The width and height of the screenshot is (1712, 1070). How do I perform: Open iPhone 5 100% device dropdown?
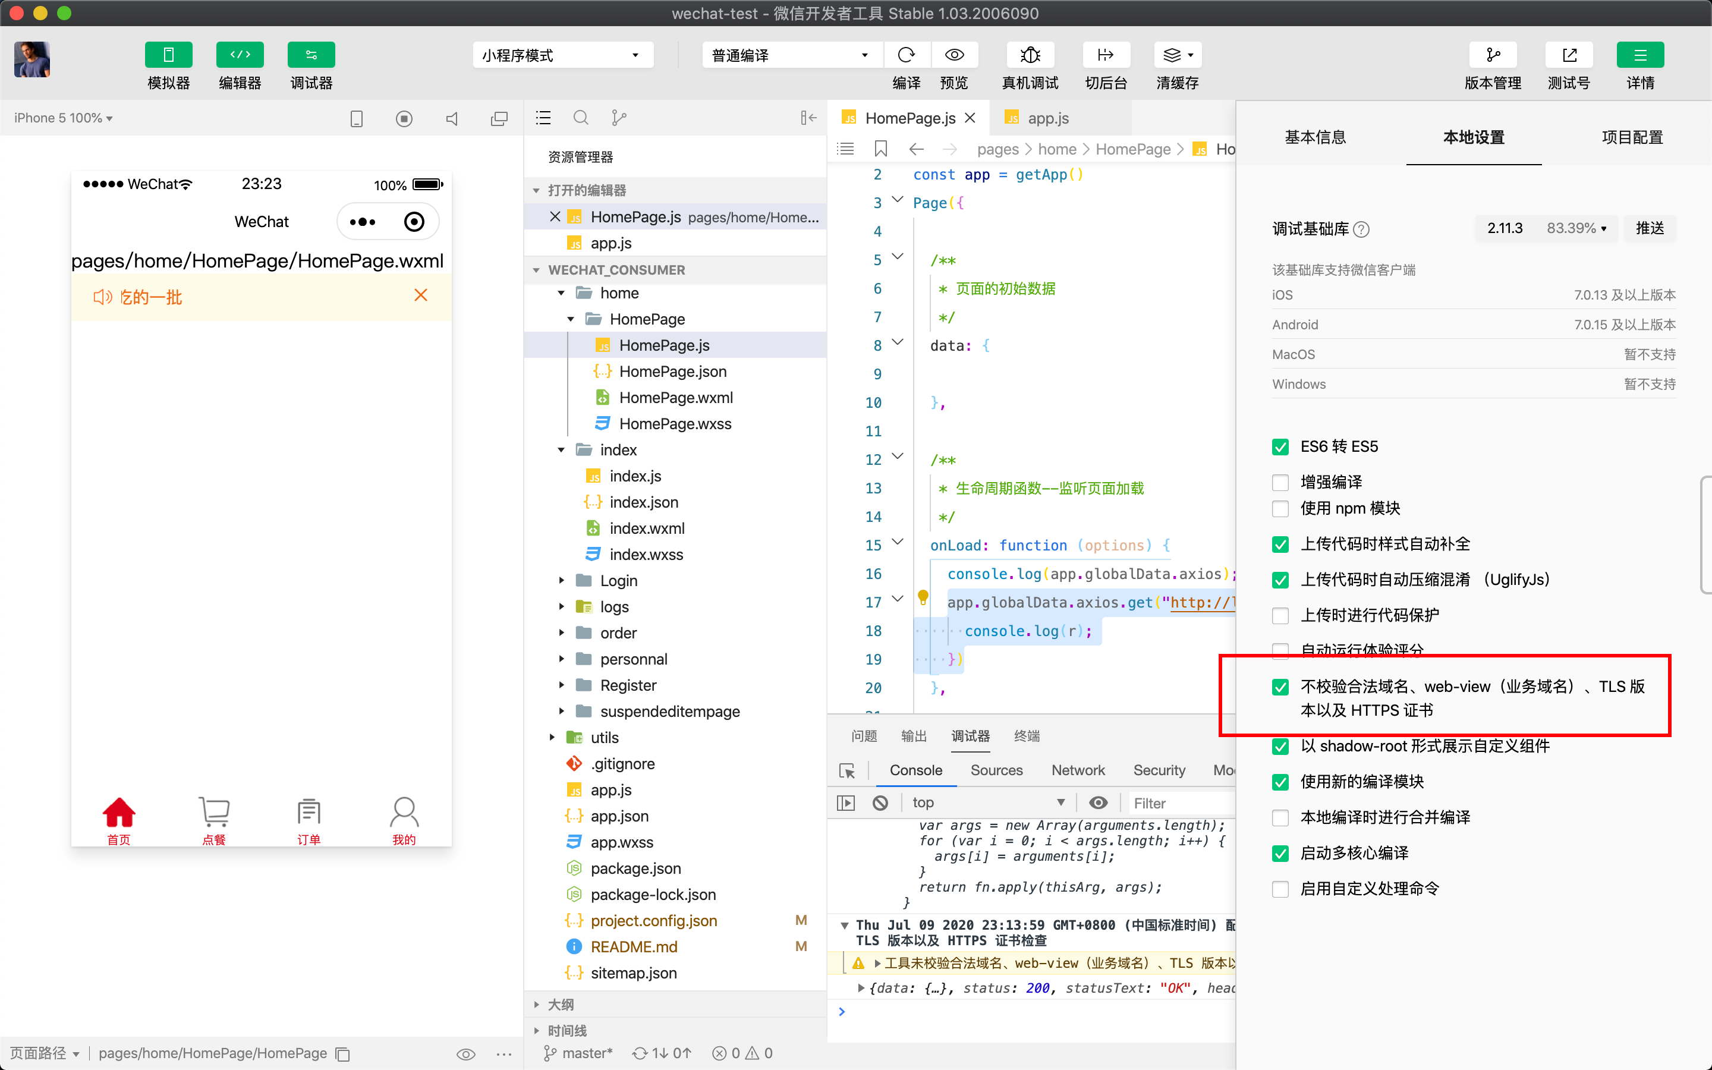coord(64,118)
